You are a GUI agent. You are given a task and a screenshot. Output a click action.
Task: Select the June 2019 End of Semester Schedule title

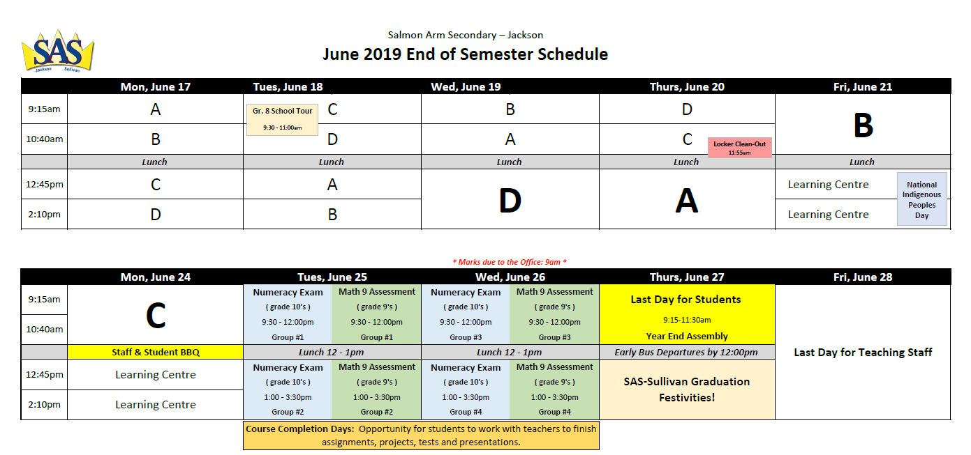tap(465, 54)
